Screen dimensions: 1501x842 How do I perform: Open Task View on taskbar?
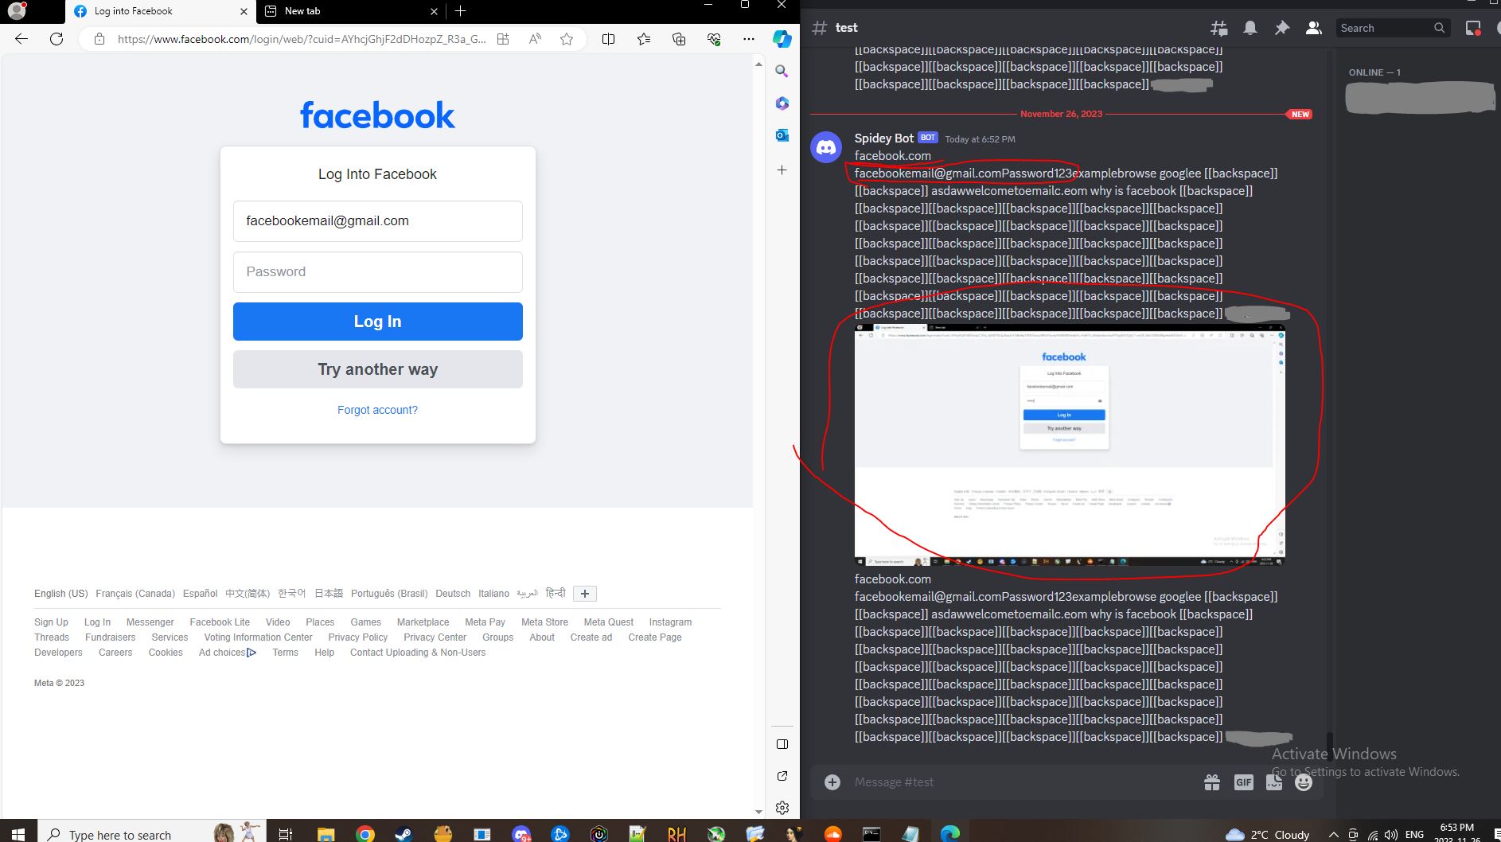(286, 833)
